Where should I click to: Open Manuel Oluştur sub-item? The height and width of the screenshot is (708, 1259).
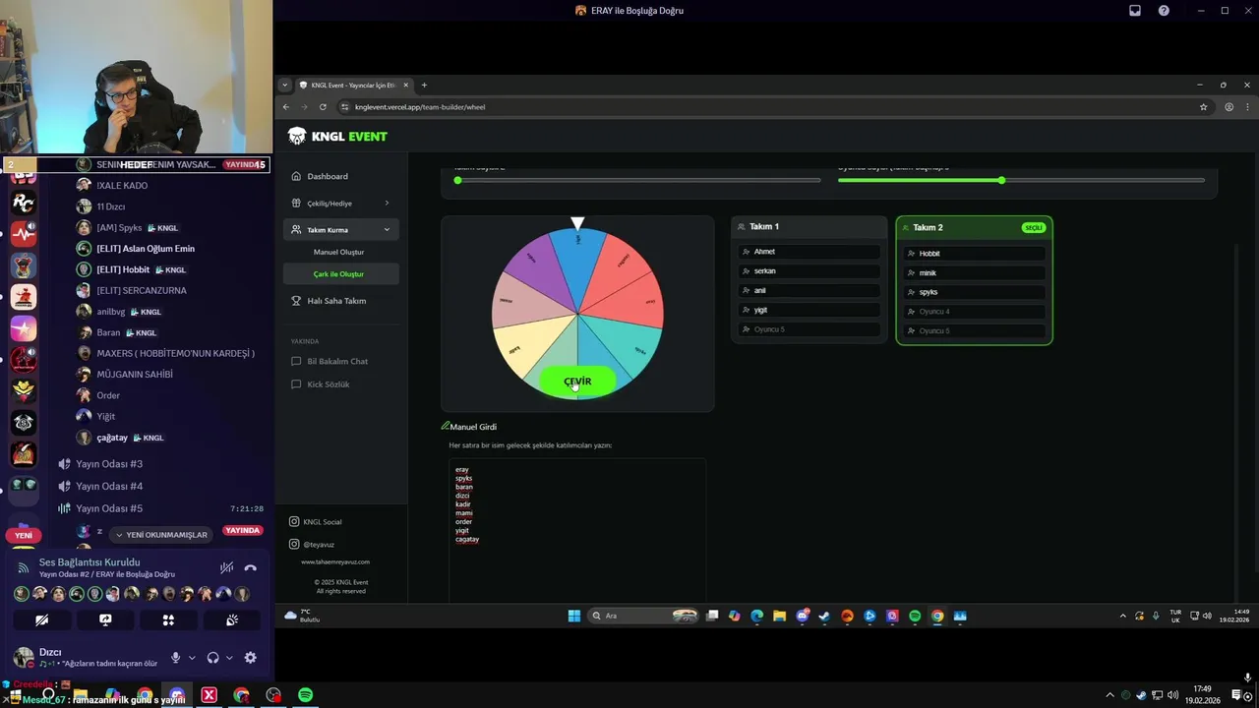(338, 252)
